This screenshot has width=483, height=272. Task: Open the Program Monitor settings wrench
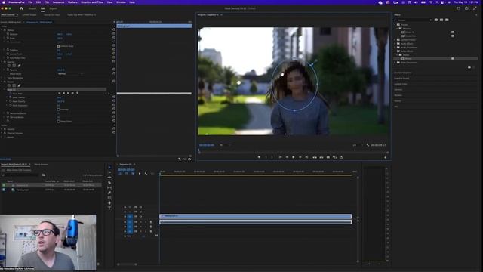[x=368, y=145]
